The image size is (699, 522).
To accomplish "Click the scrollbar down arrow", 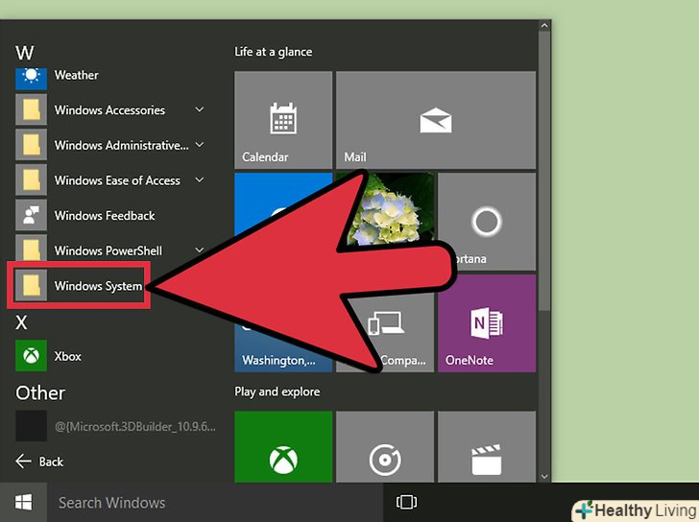I will point(544,476).
